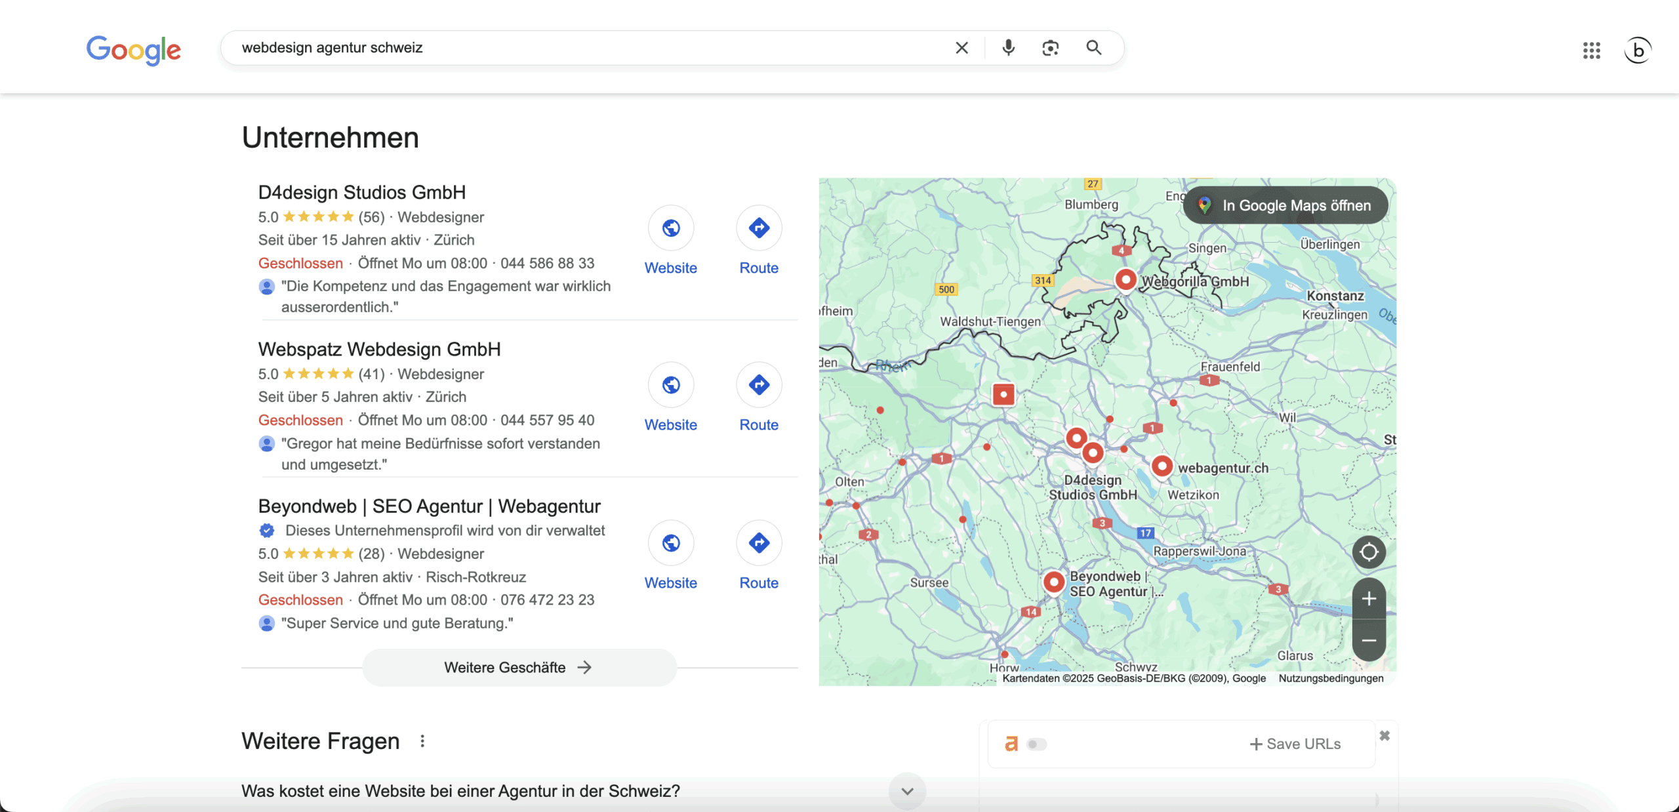Open Webspatz Webdesign GmbH website icon

click(x=670, y=384)
